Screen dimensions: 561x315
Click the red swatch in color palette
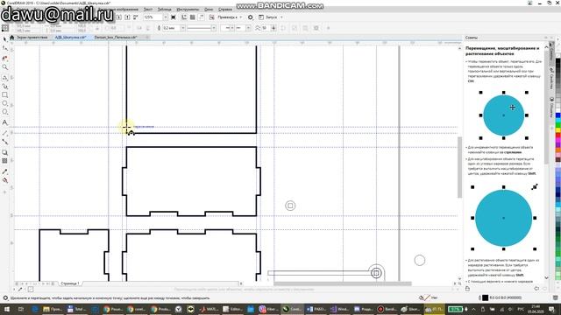click(x=557, y=136)
